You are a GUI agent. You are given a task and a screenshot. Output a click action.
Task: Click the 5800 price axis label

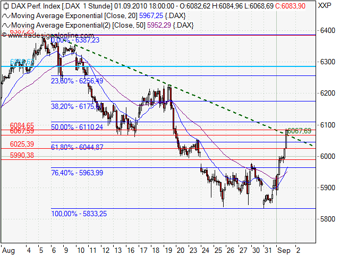328,219
